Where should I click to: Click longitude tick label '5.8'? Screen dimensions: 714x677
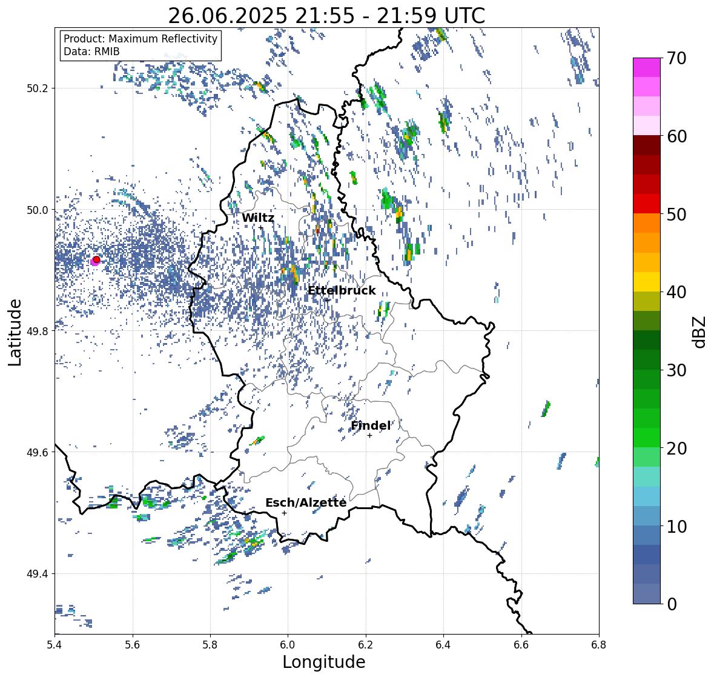210,645
